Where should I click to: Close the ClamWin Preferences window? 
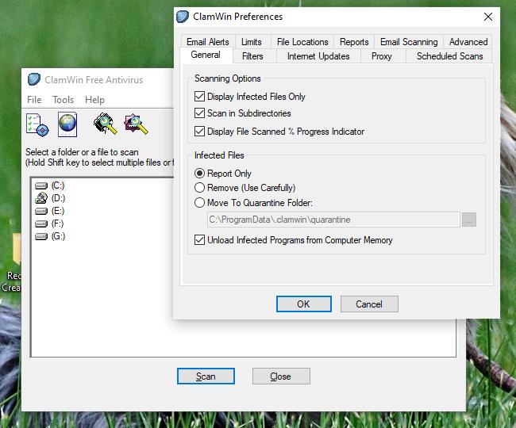488,17
